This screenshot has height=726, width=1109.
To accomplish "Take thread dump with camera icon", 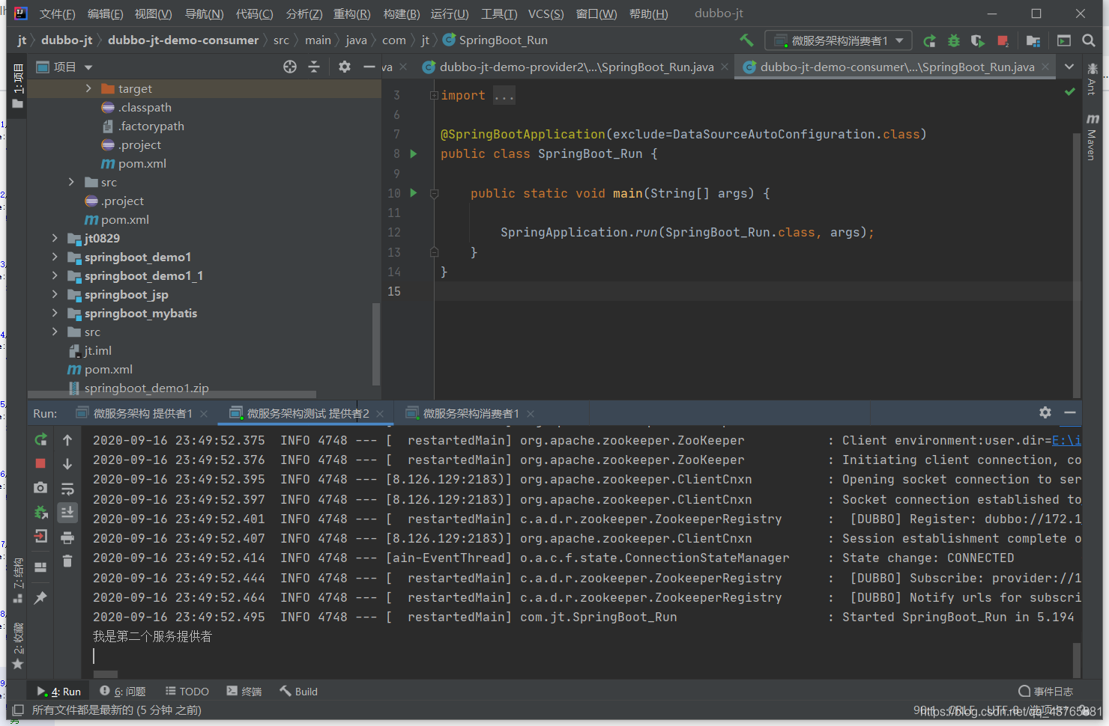I will point(40,488).
